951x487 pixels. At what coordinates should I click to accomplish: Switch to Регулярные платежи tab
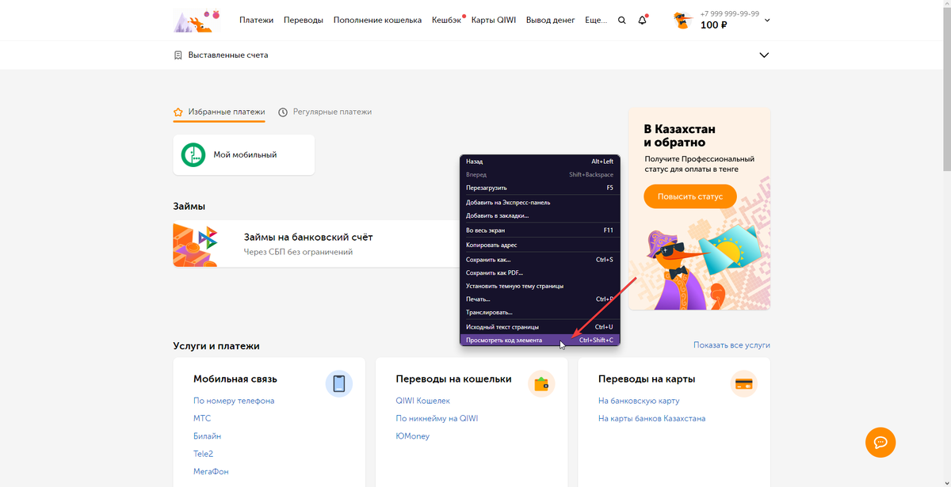(325, 112)
